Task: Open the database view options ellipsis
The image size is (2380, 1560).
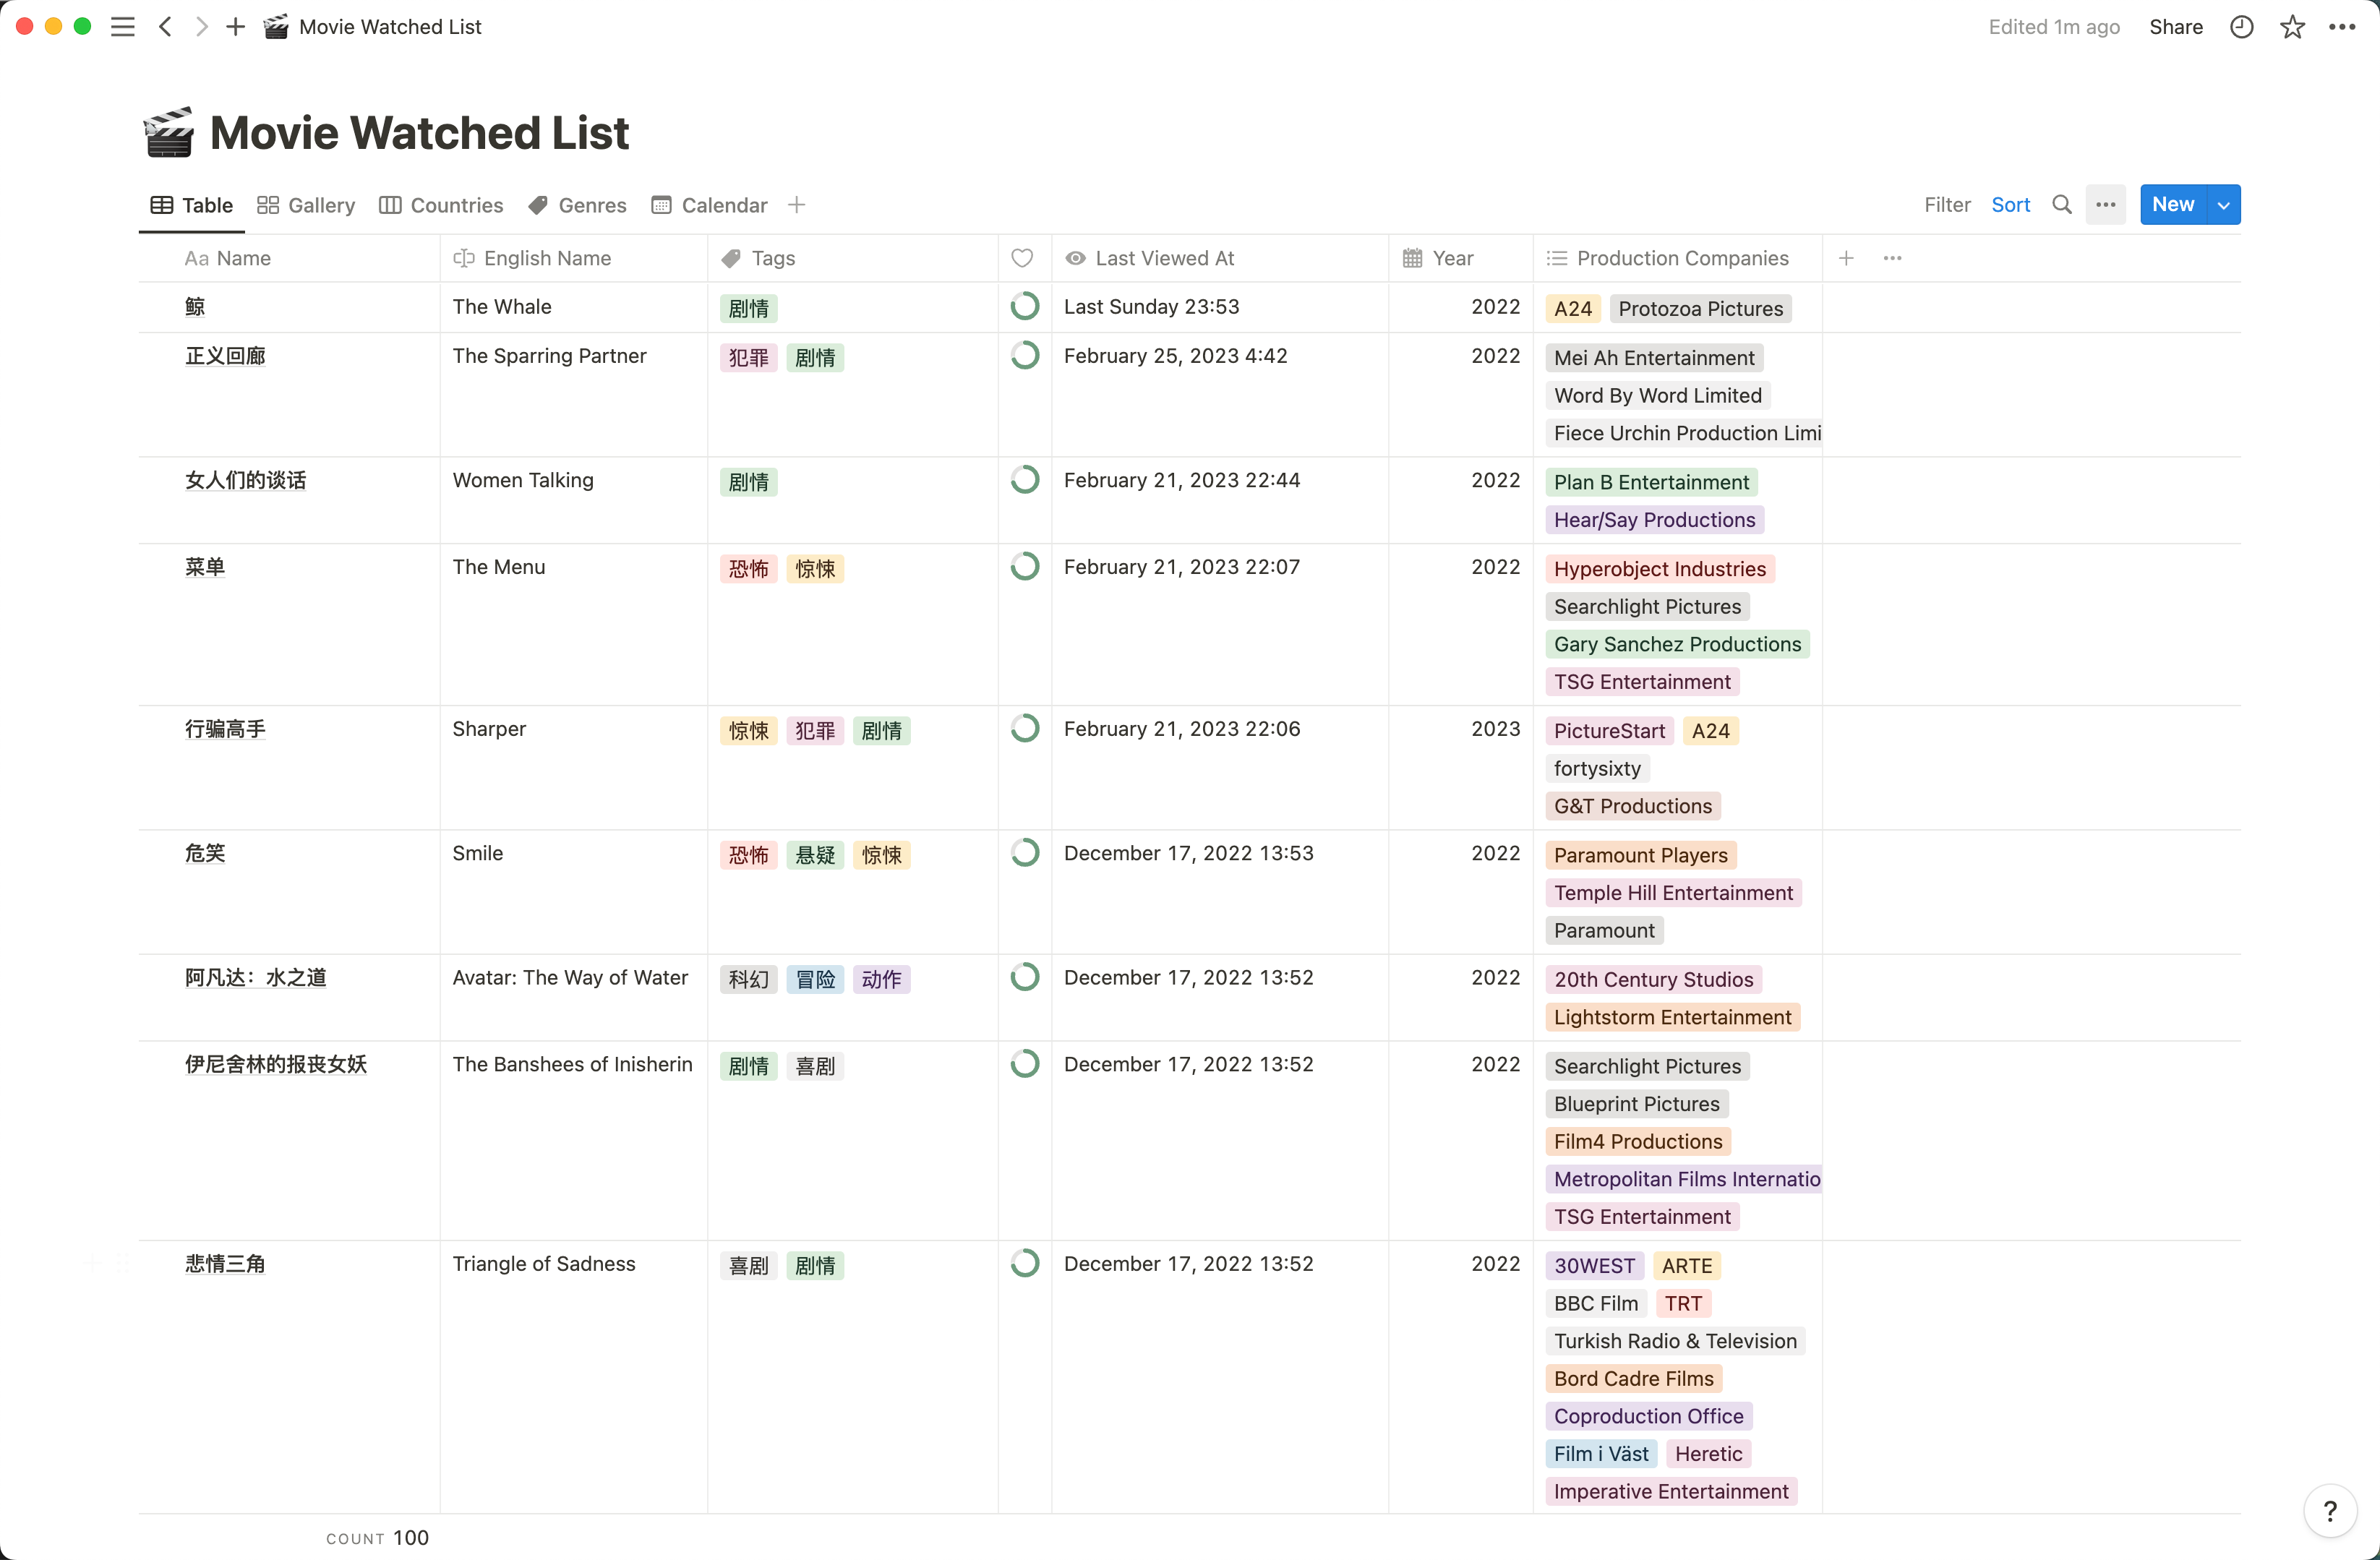Action: tap(2105, 205)
